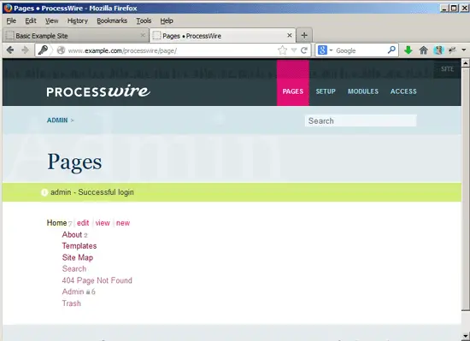The image size is (470, 341).
Task: Expand the About page in tree
Action: [x=72, y=235]
